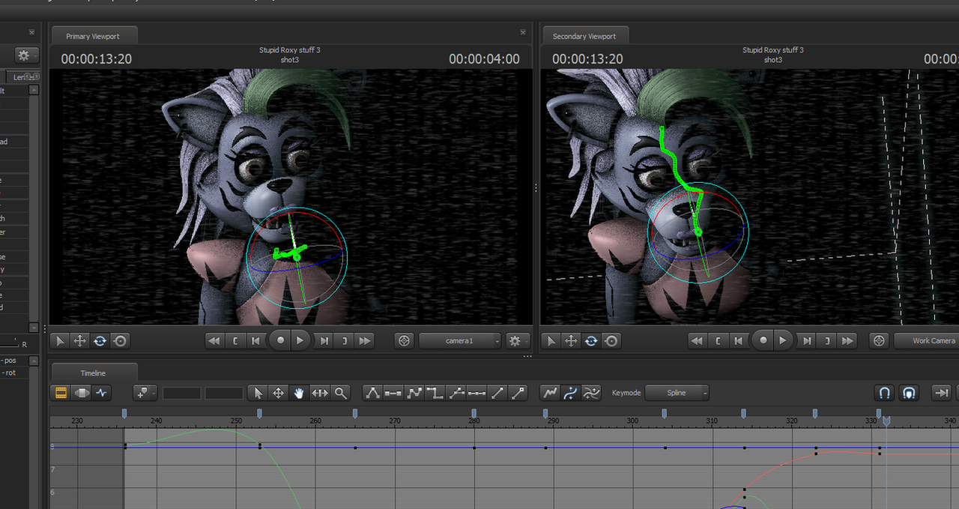Click the arrow-to-bar icon in Timeline
The width and height of the screenshot is (959, 509).
click(941, 392)
